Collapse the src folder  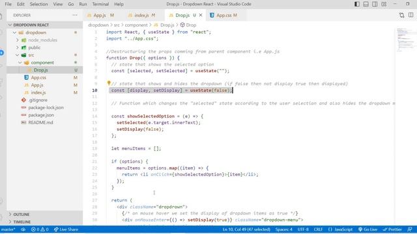(x=31, y=55)
